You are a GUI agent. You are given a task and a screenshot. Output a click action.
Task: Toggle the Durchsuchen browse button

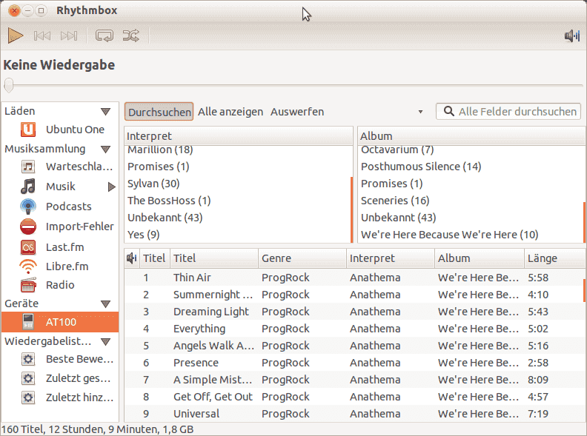[x=159, y=112]
